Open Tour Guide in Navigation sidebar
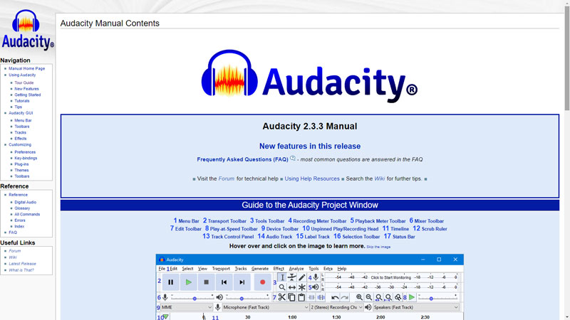Screen dimensions: 570x320 [x=24, y=82]
